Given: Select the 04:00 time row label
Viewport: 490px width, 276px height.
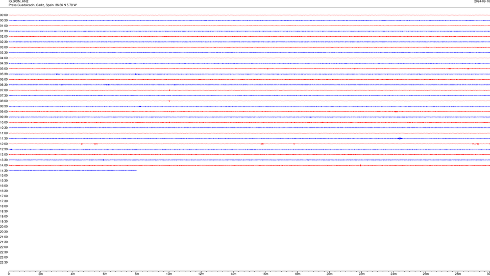Looking at the screenshot, I should (x=4, y=58).
